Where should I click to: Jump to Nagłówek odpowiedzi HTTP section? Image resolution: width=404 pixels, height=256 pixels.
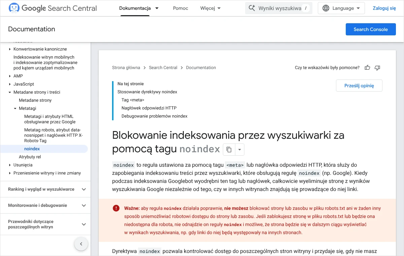click(149, 108)
